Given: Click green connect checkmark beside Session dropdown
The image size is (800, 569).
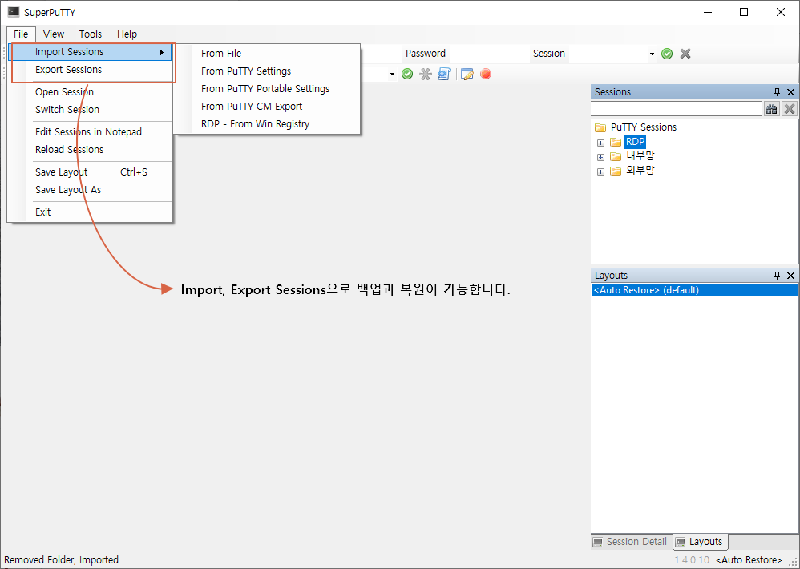Looking at the screenshot, I should (x=667, y=54).
